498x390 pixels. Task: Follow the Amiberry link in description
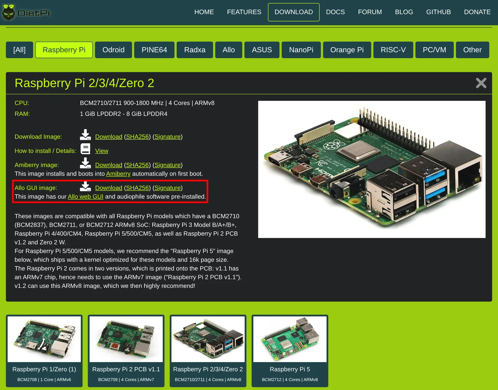(118, 174)
